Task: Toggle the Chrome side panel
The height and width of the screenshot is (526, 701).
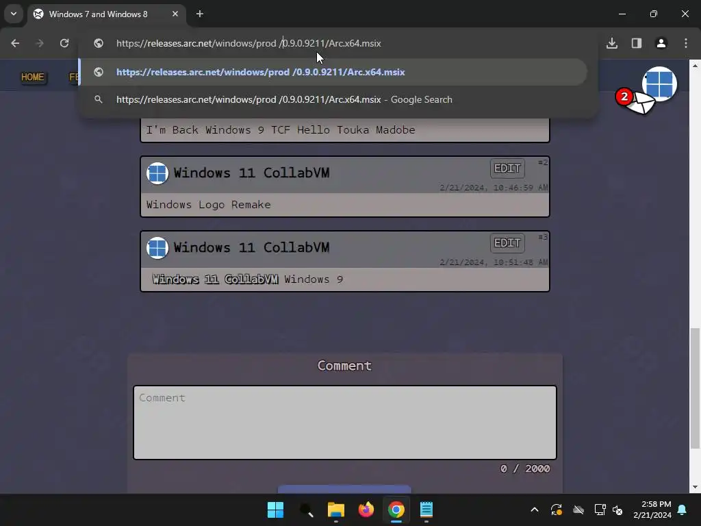Action: point(637,43)
